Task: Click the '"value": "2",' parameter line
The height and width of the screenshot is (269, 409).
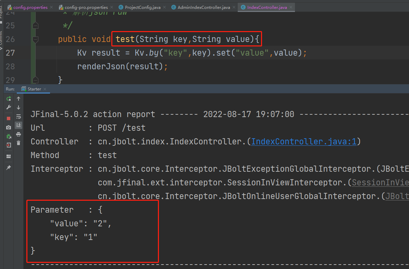Action: (x=80, y=223)
